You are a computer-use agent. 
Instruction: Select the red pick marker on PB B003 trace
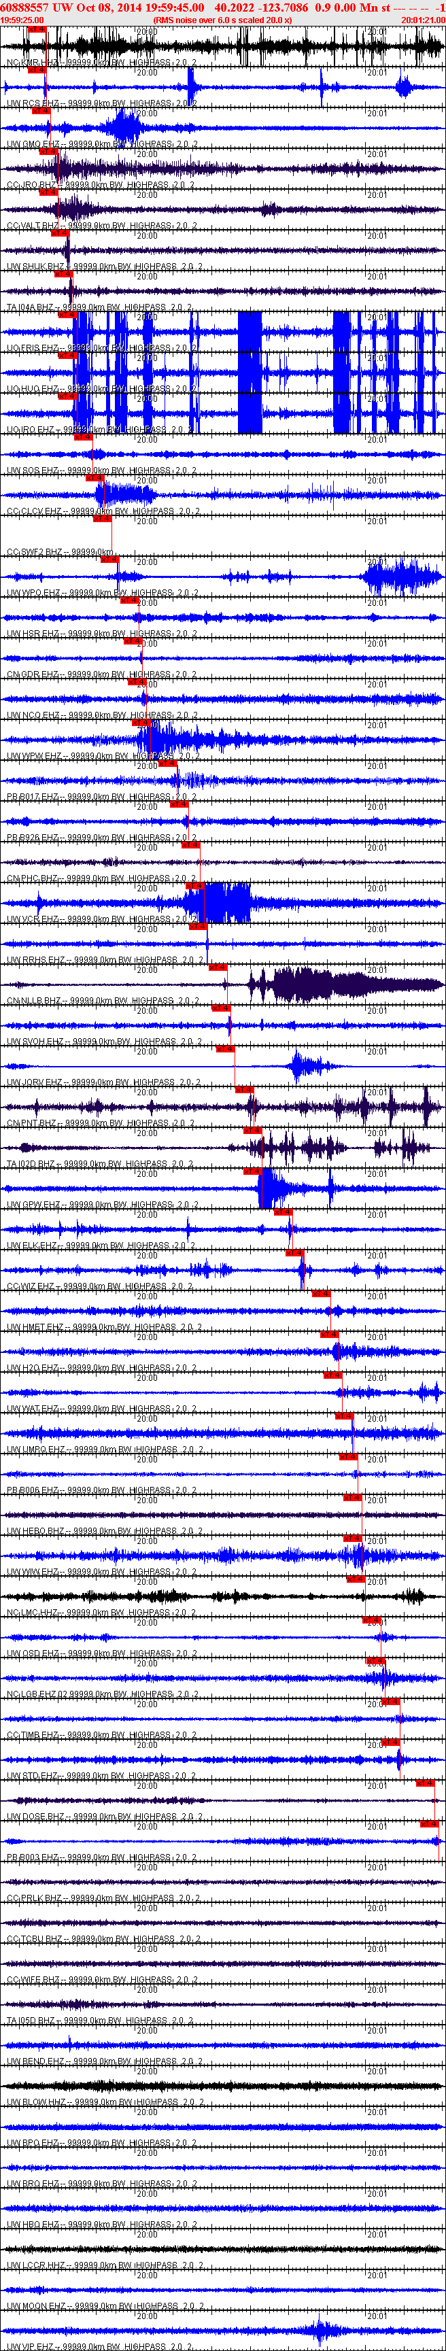pos(430,1823)
